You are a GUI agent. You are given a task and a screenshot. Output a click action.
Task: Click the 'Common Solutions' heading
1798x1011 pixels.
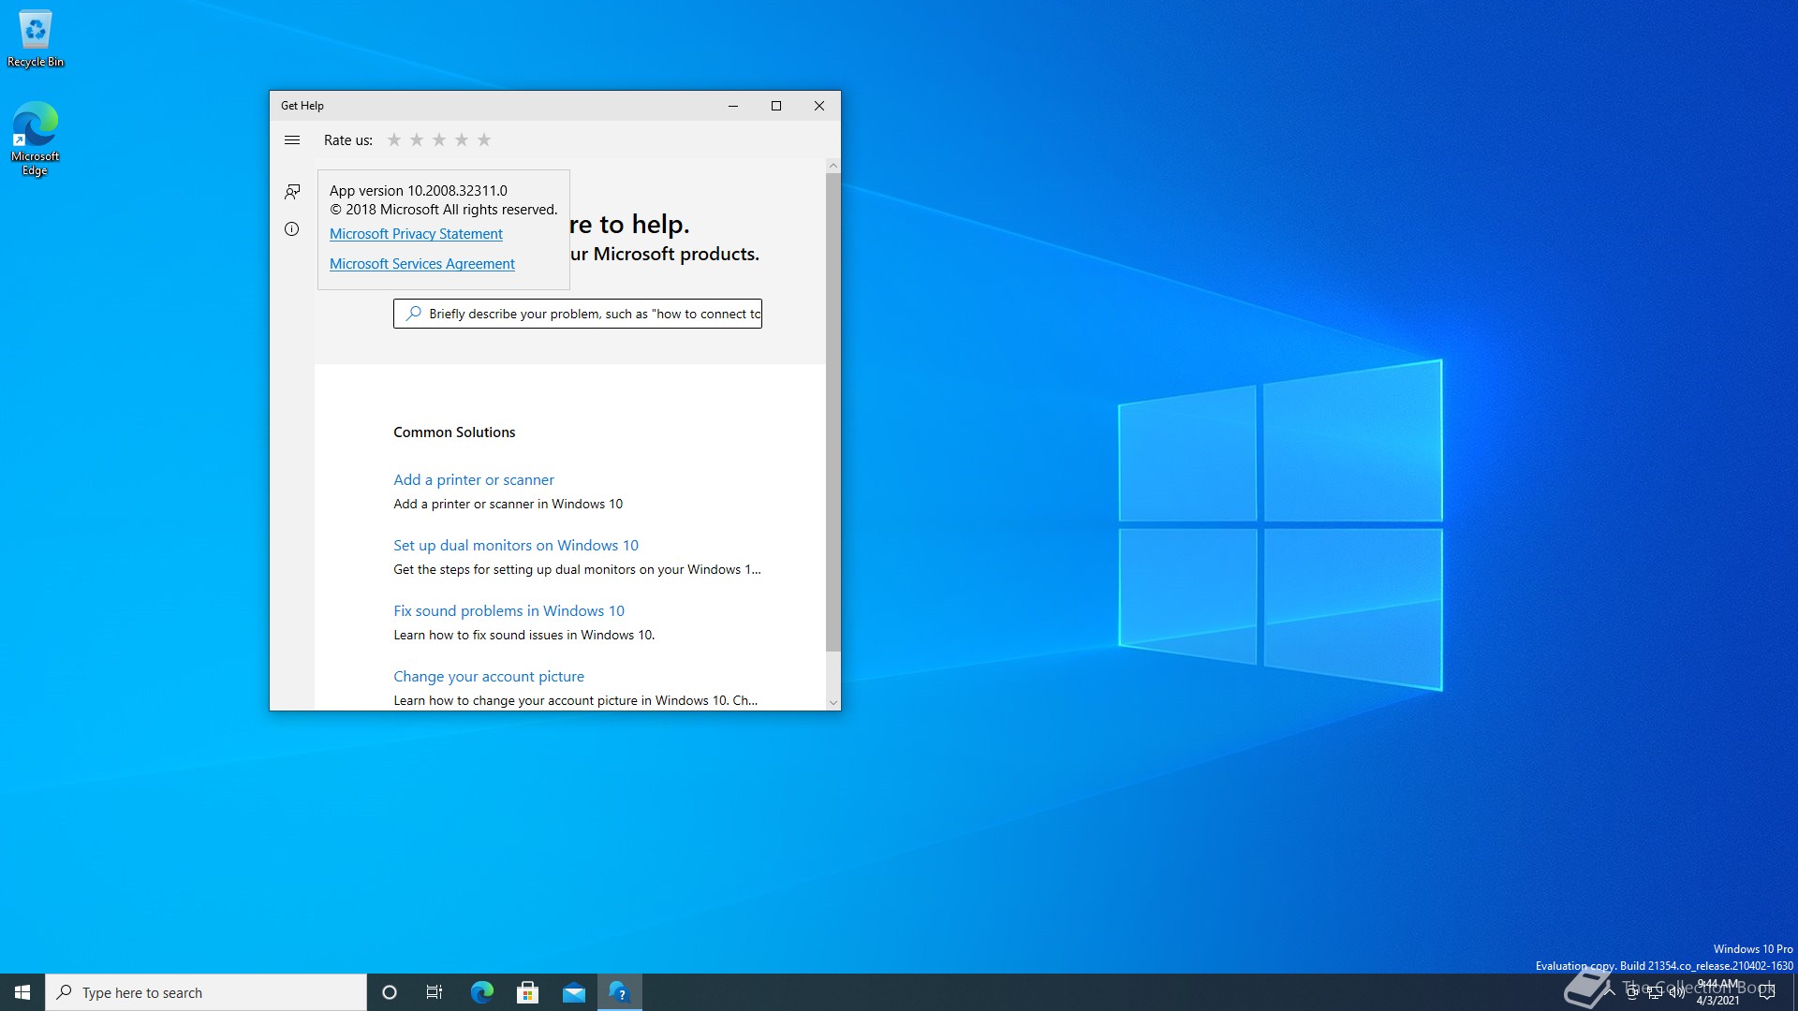(x=454, y=432)
